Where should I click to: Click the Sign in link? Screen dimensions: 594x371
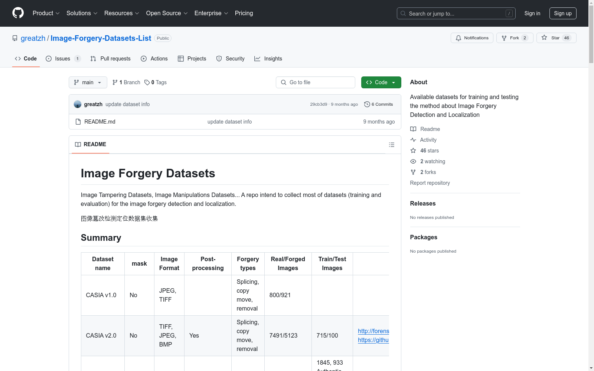[x=532, y=13]
